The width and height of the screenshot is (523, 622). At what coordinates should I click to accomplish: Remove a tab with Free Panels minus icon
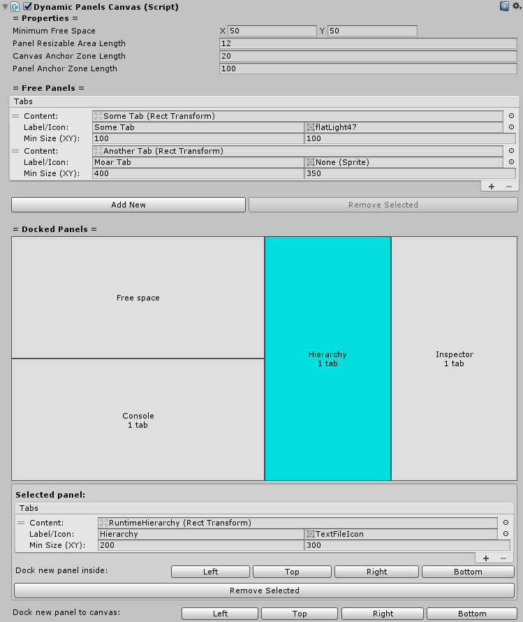point(508,187)
